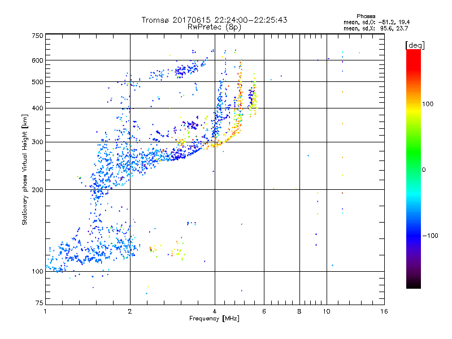Screen dimensions: 452x339
Task: Click the y-axis tick label "500"
Action: pyautogui.click(x=37, y=82)
